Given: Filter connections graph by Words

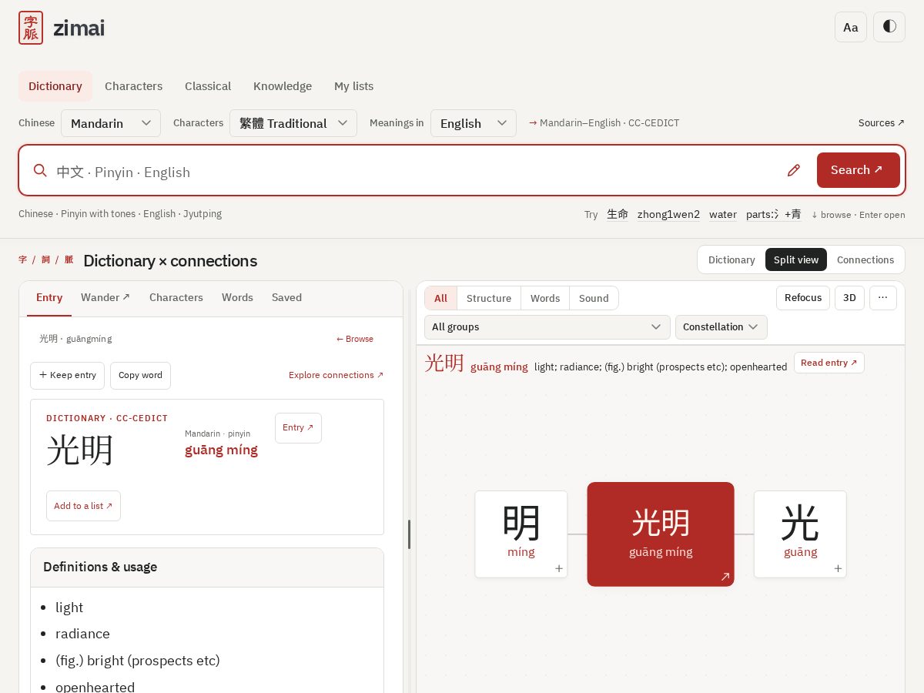Looking at the screenshot, I should click(545, 298).
